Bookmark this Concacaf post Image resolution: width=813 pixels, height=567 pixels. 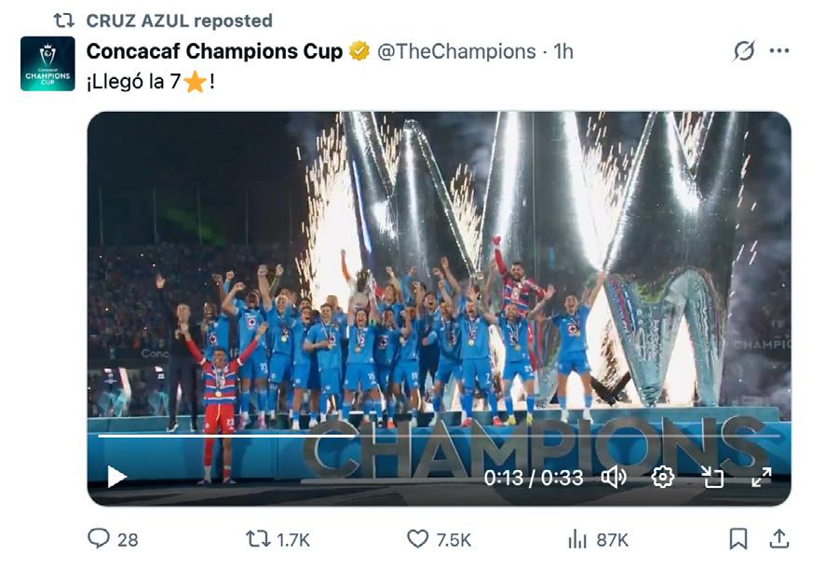point(738,538)
